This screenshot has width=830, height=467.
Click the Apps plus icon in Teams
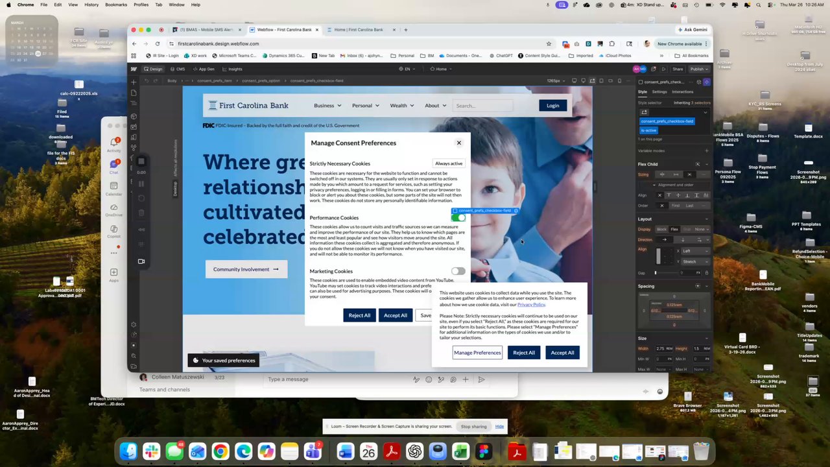pyautogui.click(x=113, y=274)
